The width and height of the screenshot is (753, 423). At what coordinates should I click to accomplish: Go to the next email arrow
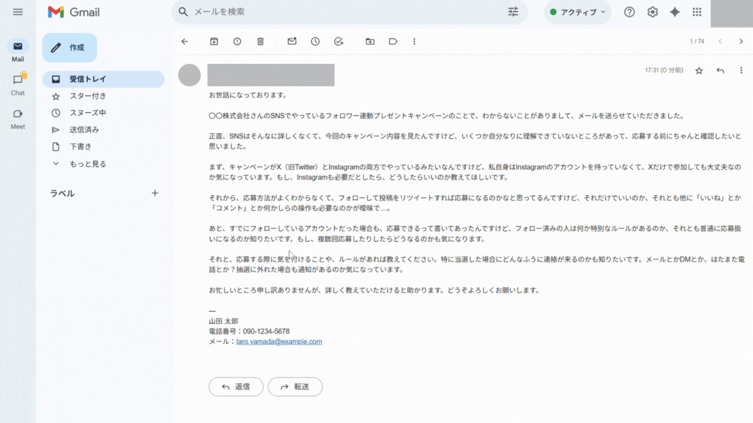[741, 42]
